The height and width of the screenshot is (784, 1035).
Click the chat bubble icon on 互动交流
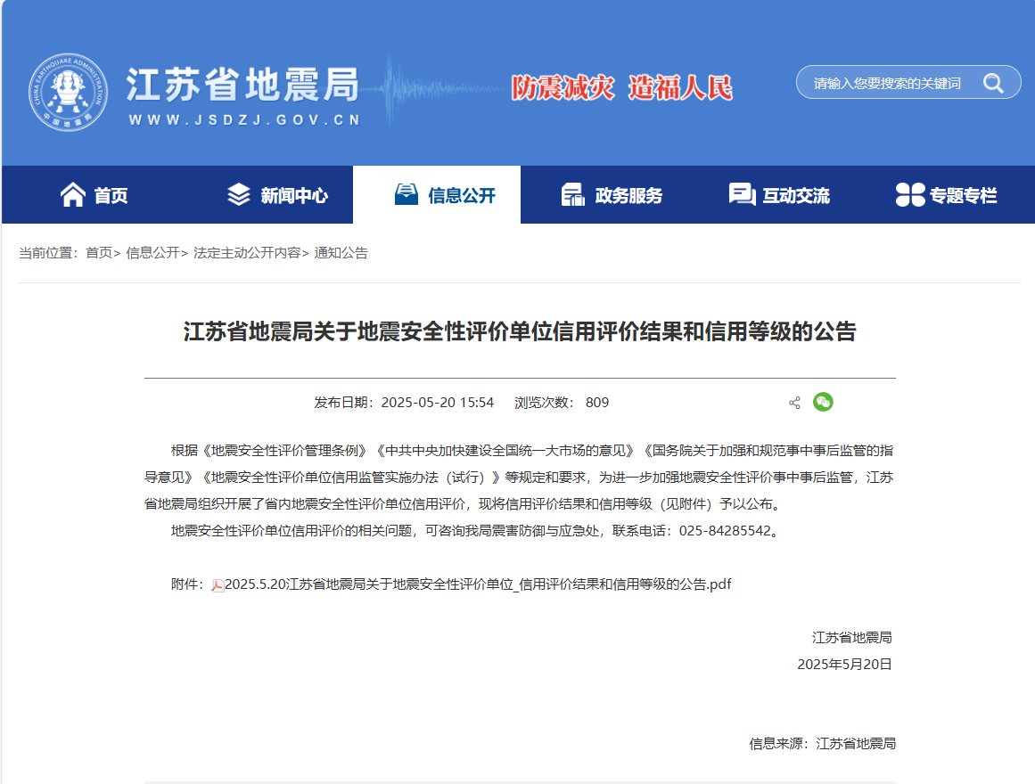(741, 194)
